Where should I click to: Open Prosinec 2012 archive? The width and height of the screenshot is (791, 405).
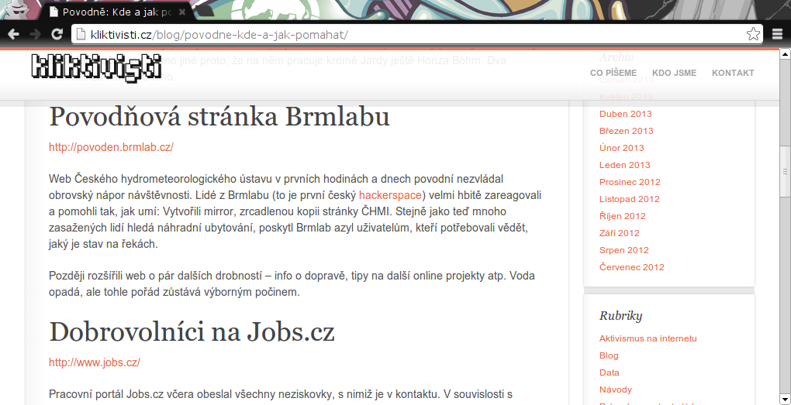click(630, 182)
